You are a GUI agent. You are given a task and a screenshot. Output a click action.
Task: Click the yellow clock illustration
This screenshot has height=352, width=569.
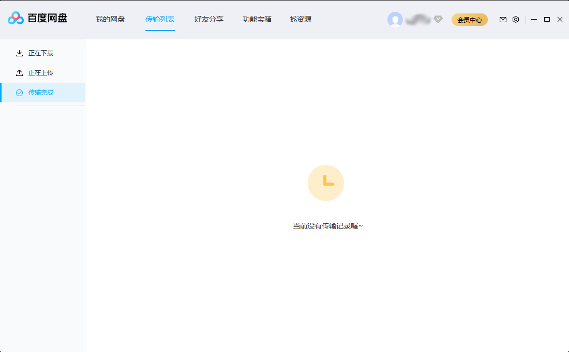(326, 182)
